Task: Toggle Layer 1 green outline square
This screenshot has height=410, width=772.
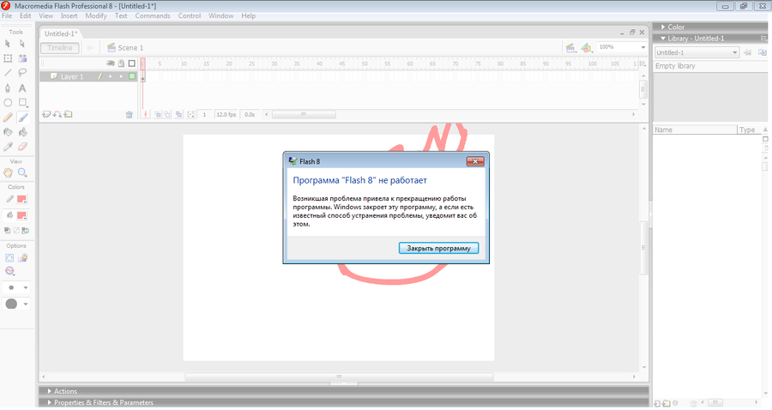Action: click(x=132, y=76)
